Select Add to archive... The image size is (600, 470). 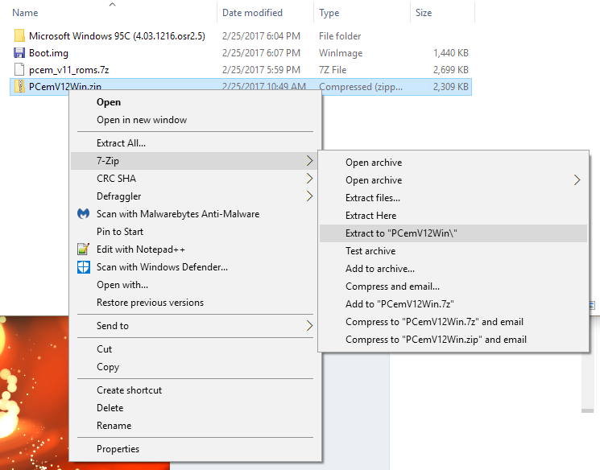pyautogui.click(x=453, y=269)
